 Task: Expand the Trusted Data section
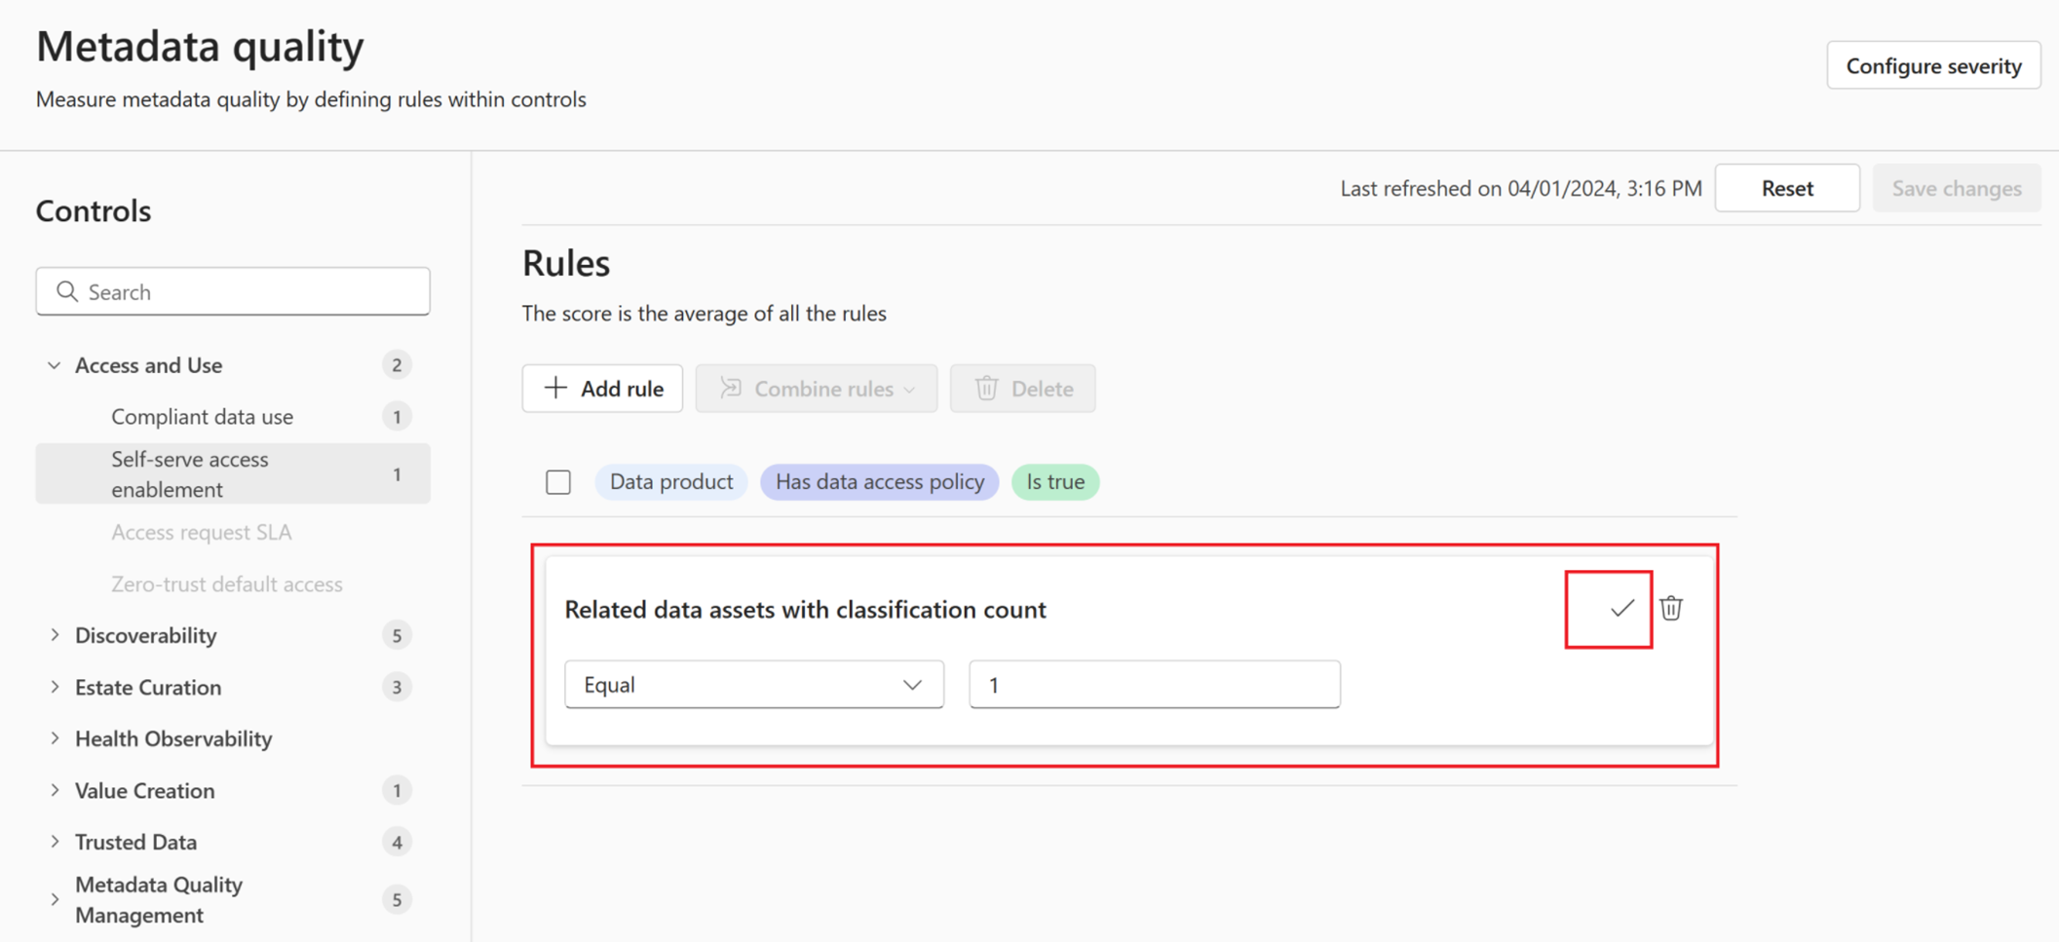pos(55,841)
